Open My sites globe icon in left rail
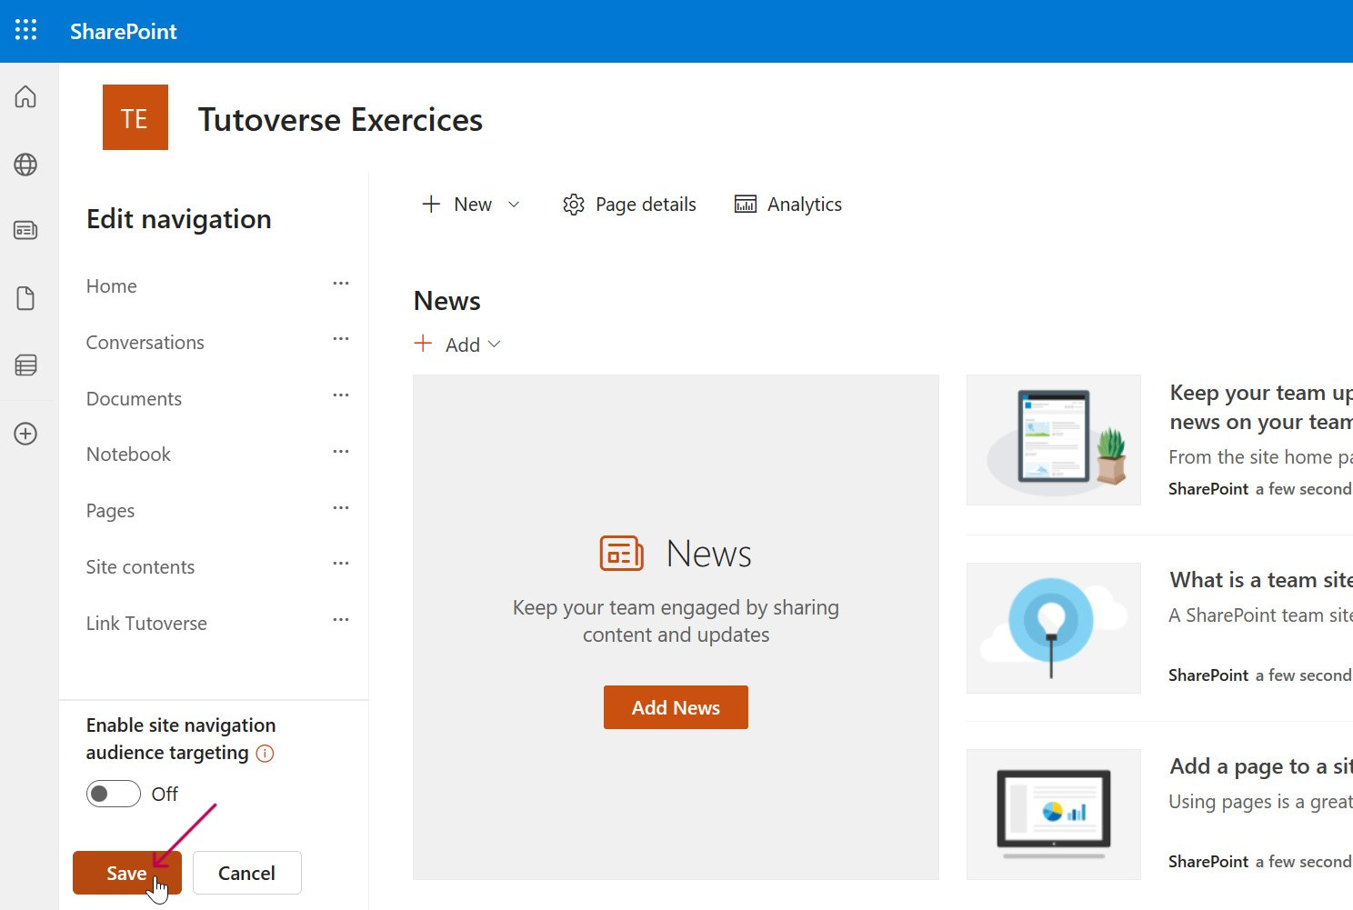1353x910 pixels. pos(25,165)
